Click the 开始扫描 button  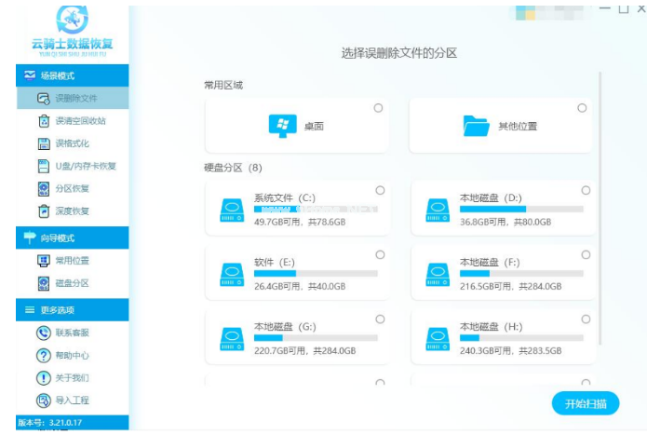585,403
